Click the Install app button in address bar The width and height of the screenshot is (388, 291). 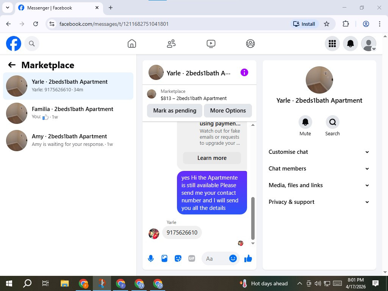point(304,24)
